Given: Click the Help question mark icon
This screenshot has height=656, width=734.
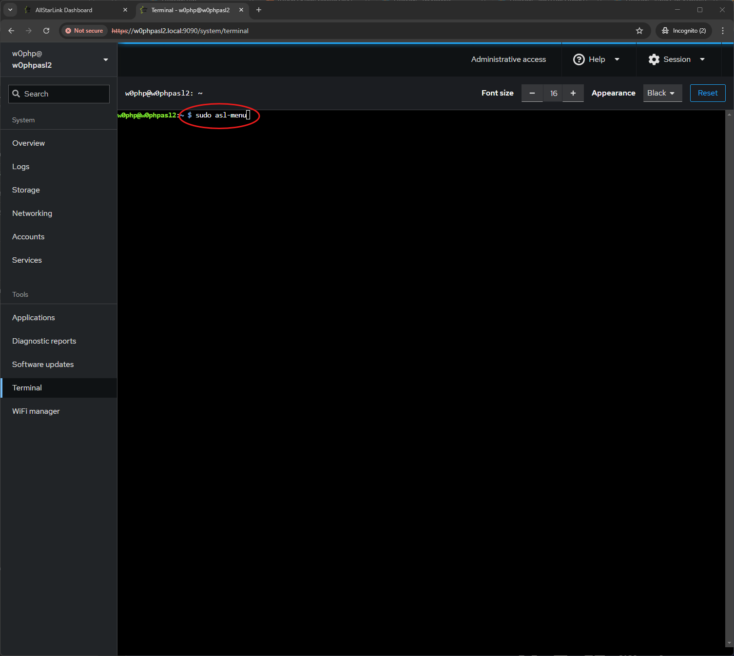Looking at the screenshot, I should tap(579, 59).
